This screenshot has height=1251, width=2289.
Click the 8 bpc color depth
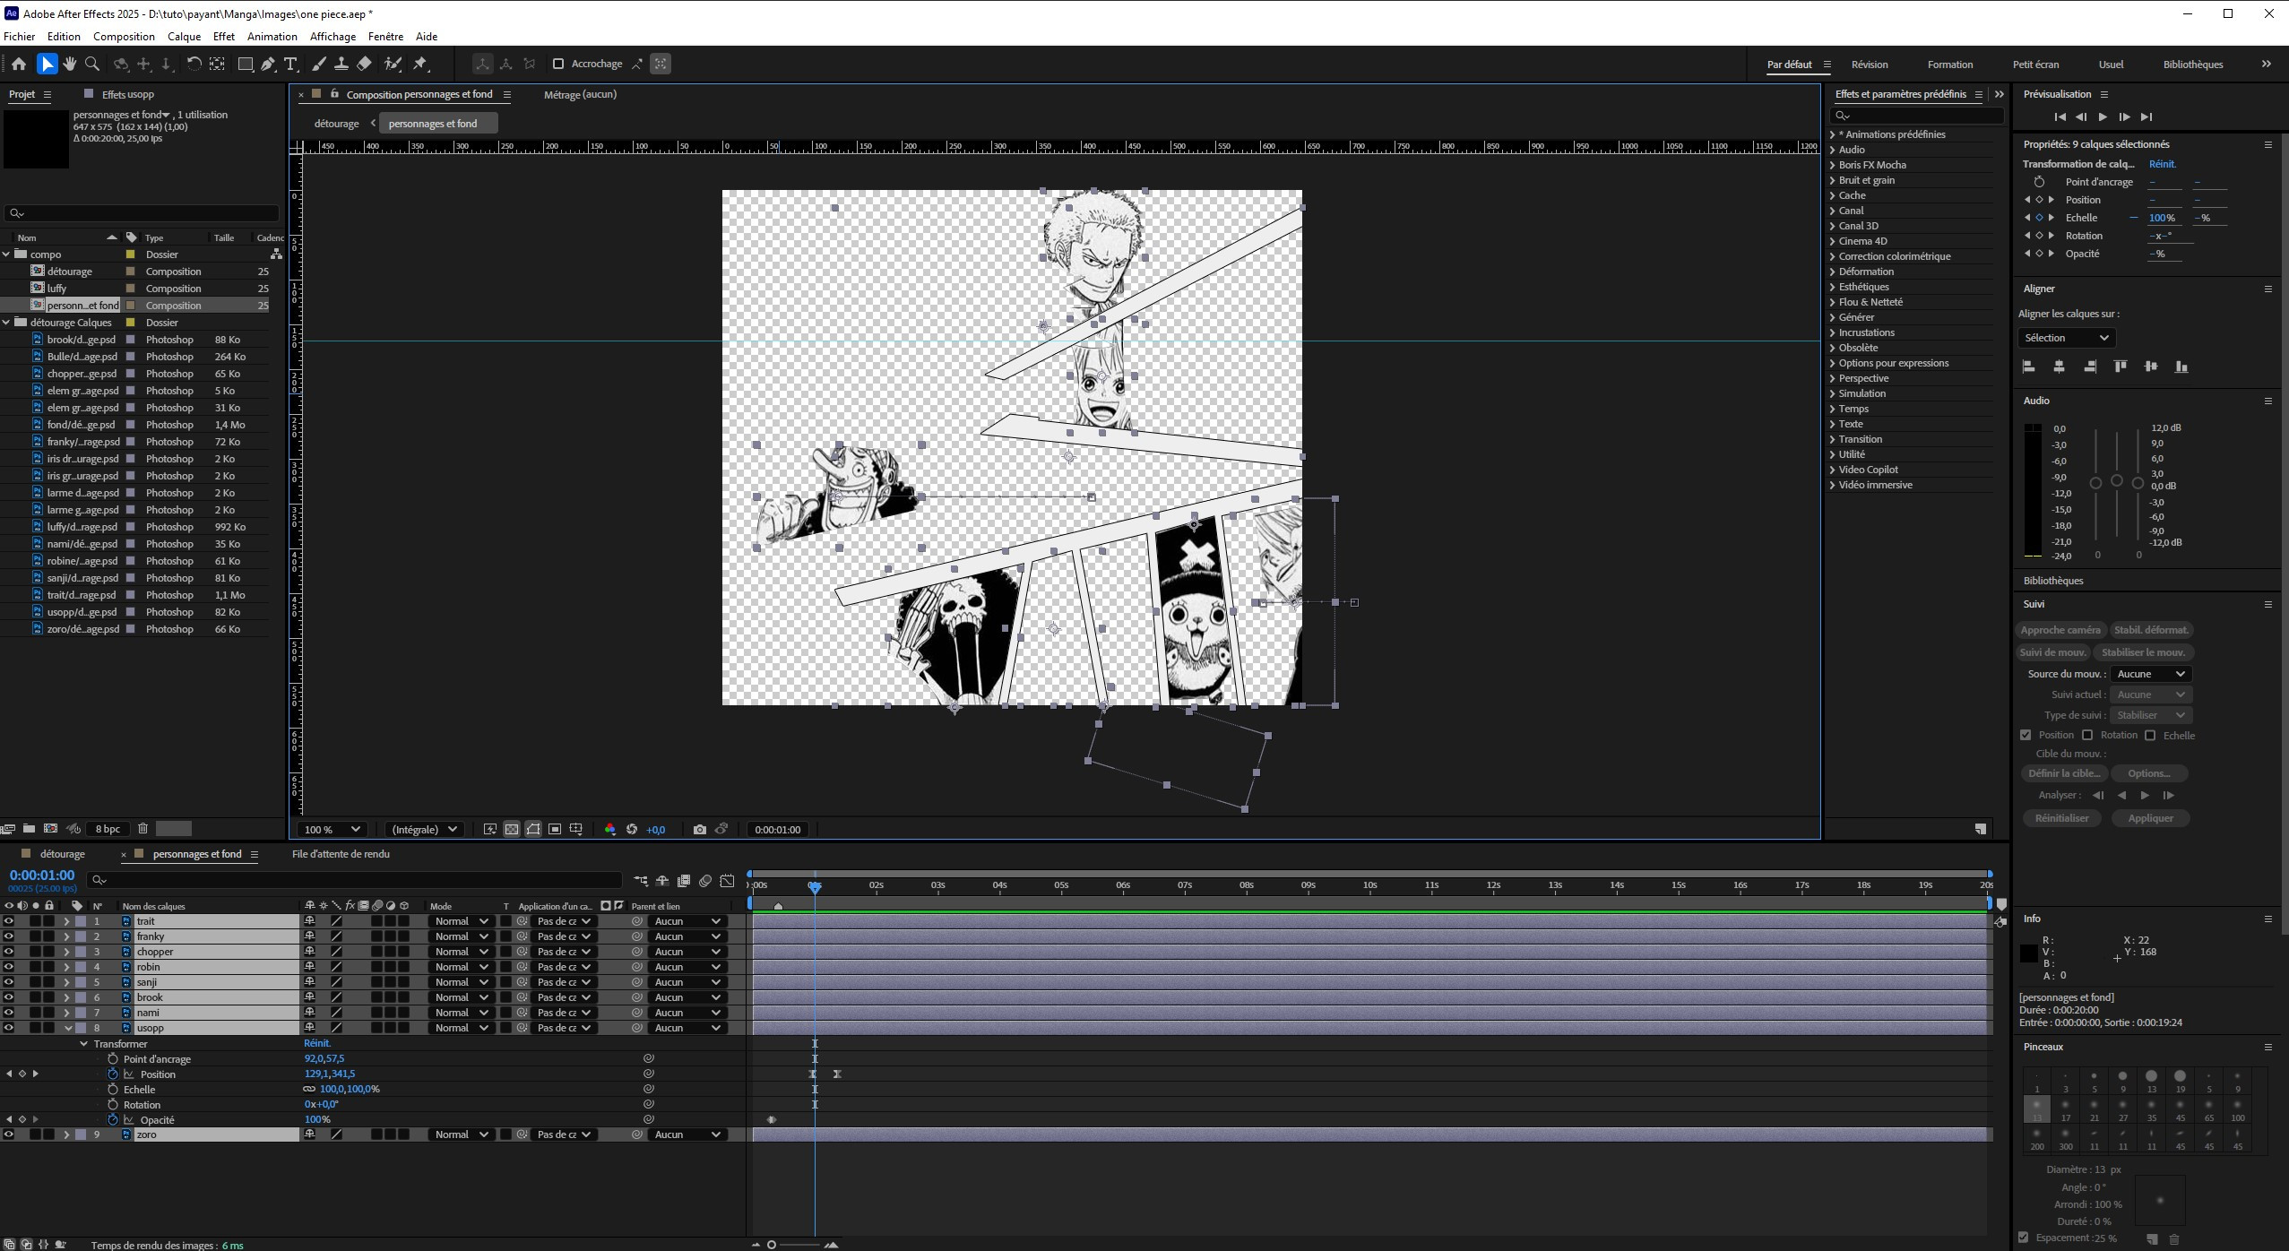(x=108, y=829)
